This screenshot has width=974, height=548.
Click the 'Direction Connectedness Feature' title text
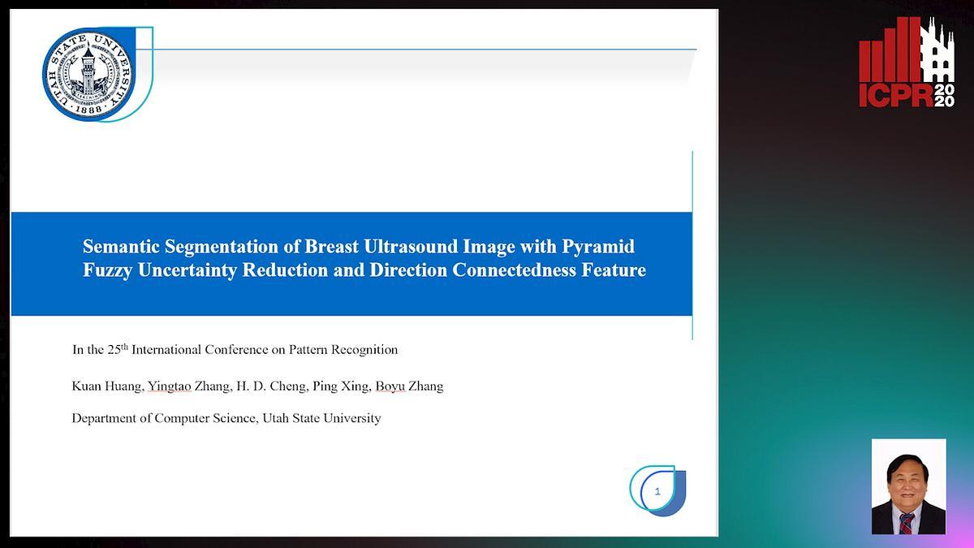coord(508,270)
